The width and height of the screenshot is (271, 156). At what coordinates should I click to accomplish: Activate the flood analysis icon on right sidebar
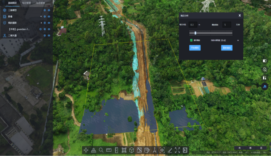(x=264, y=86)
